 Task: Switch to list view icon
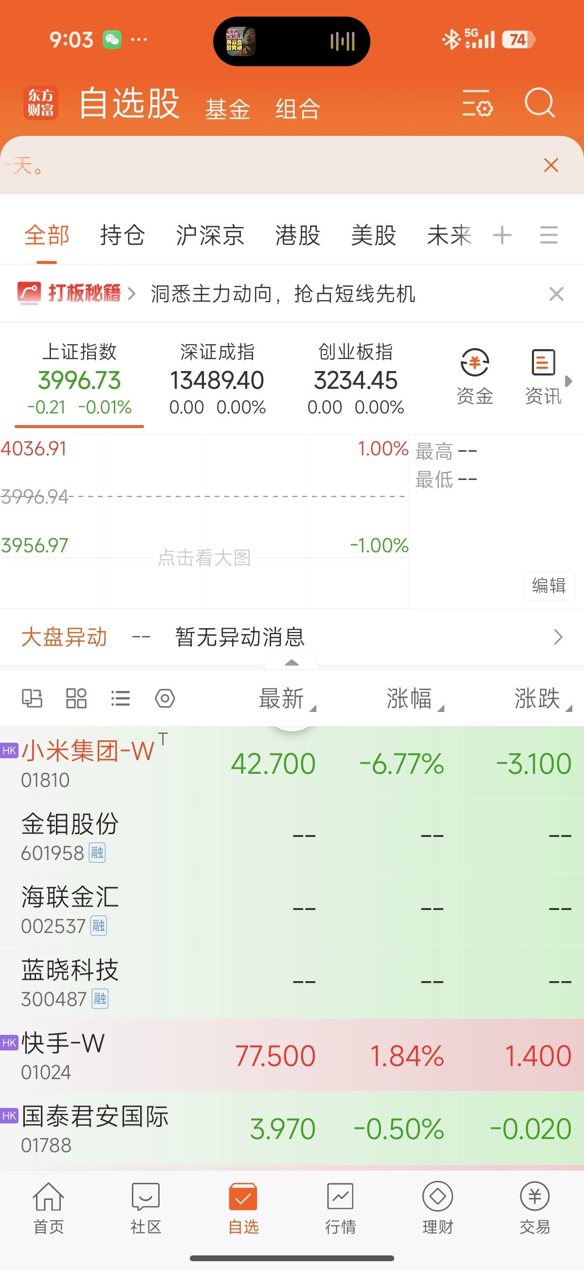pyautogui.click(x=120, y=698)
